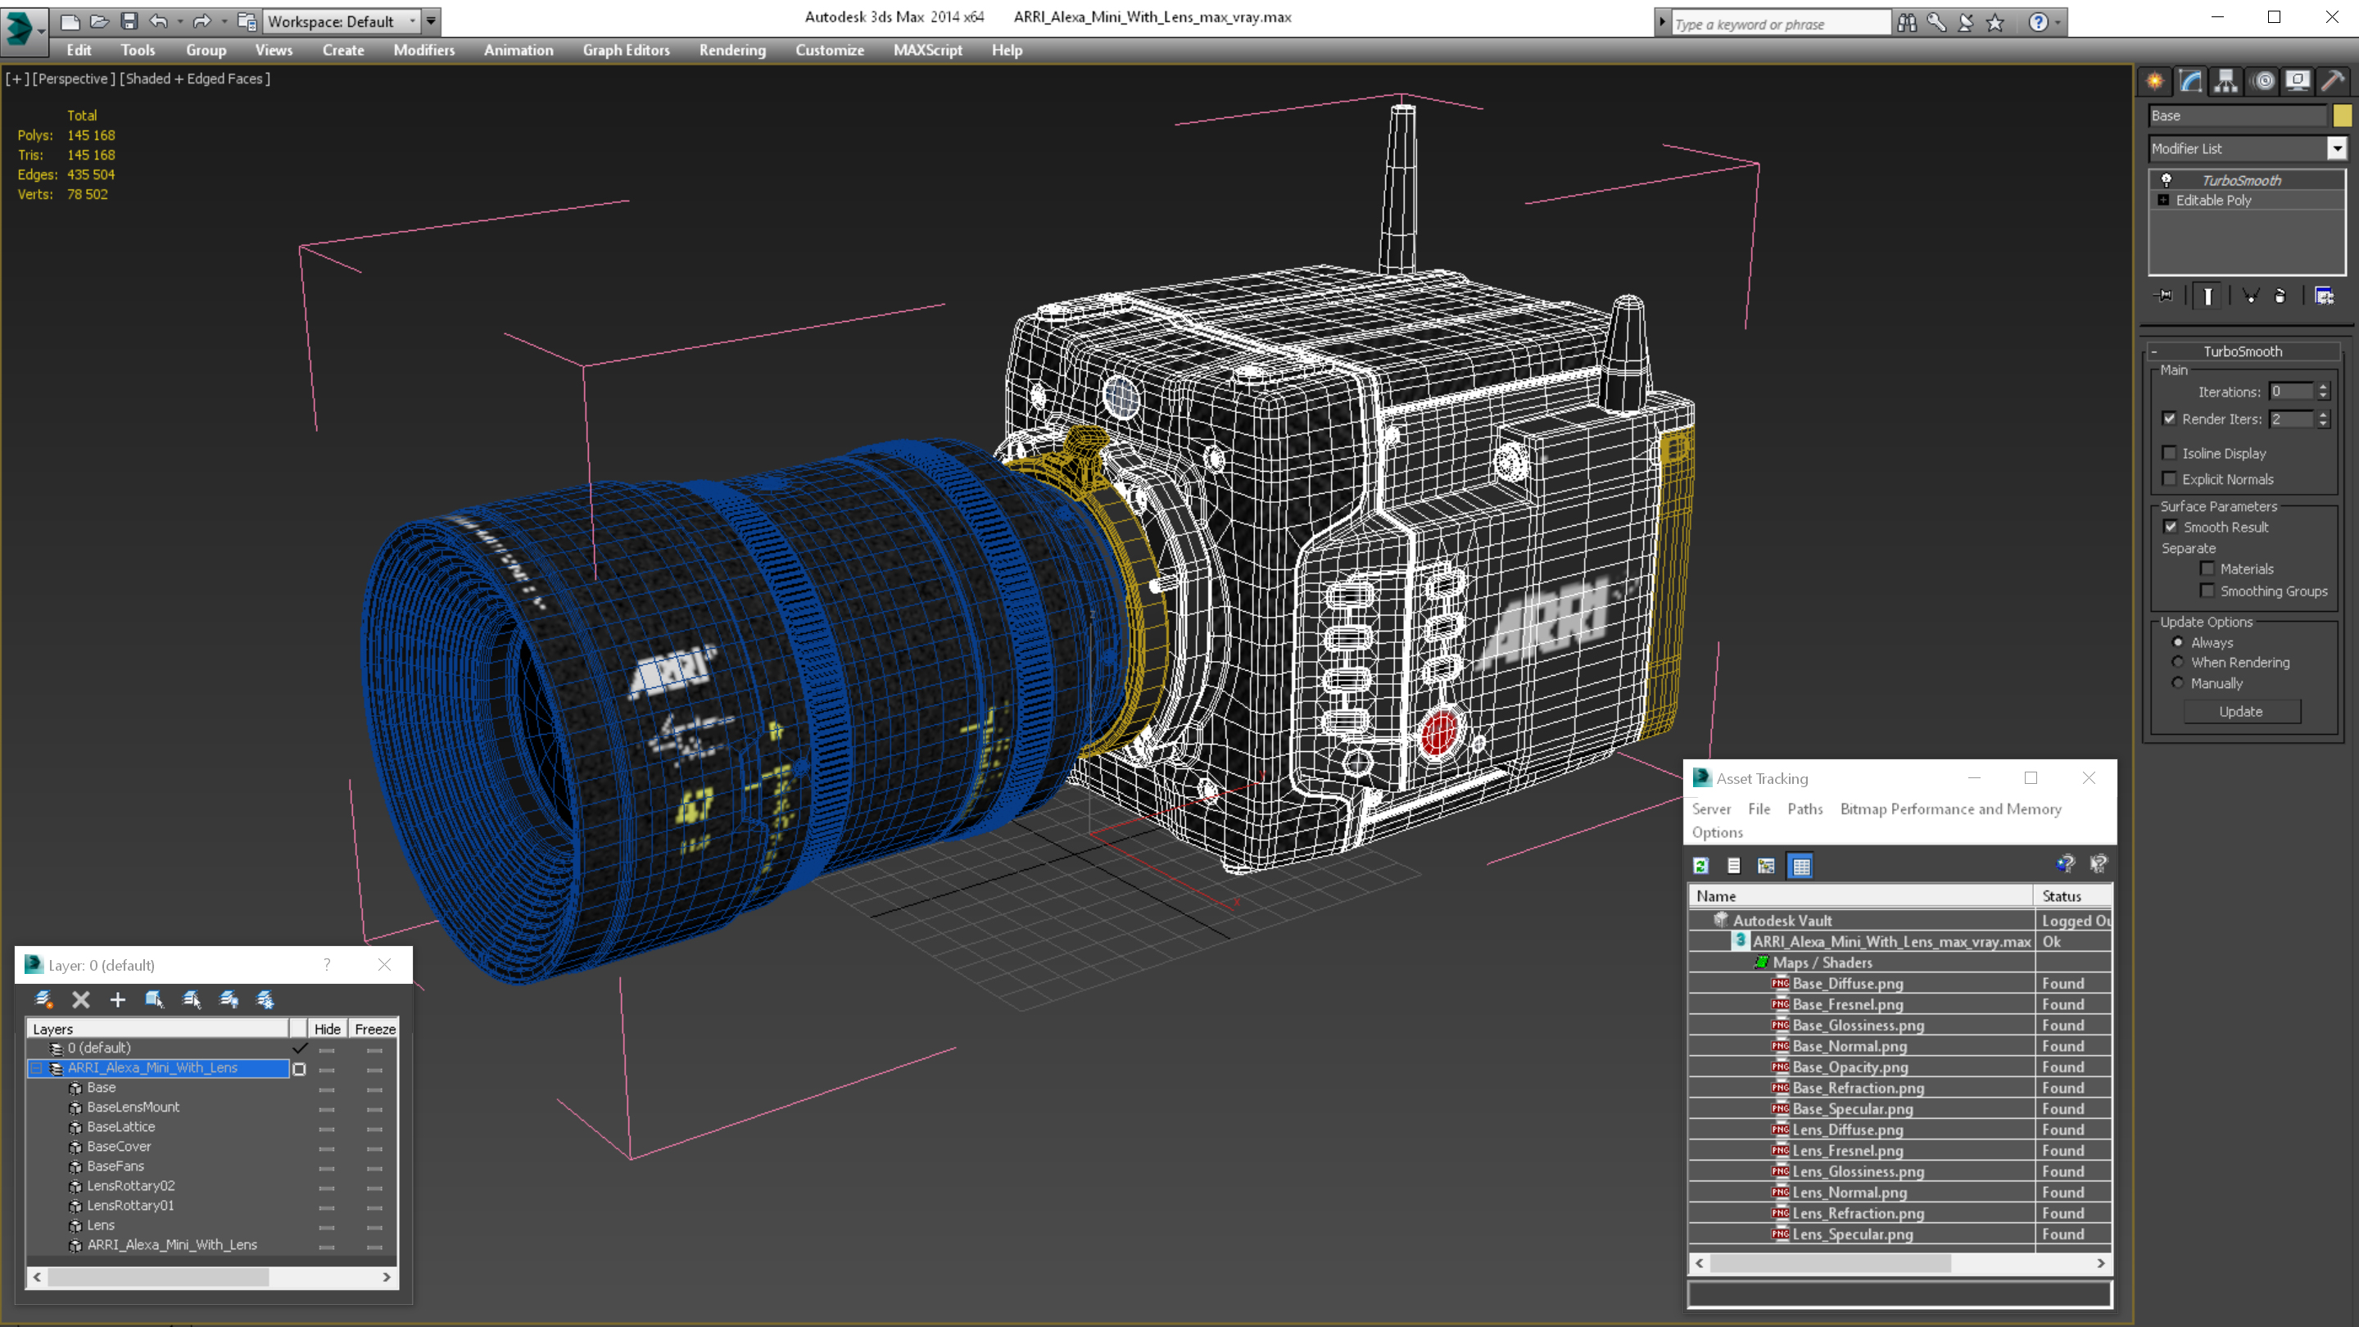
Task: Uncheck the Smooth Result checkbox
Action: tap(2171, 527)
